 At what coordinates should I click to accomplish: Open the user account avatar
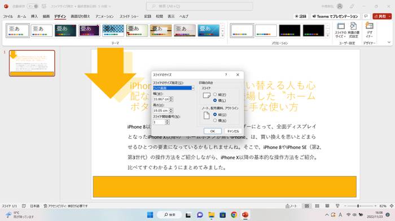click(x=340, y=6)
